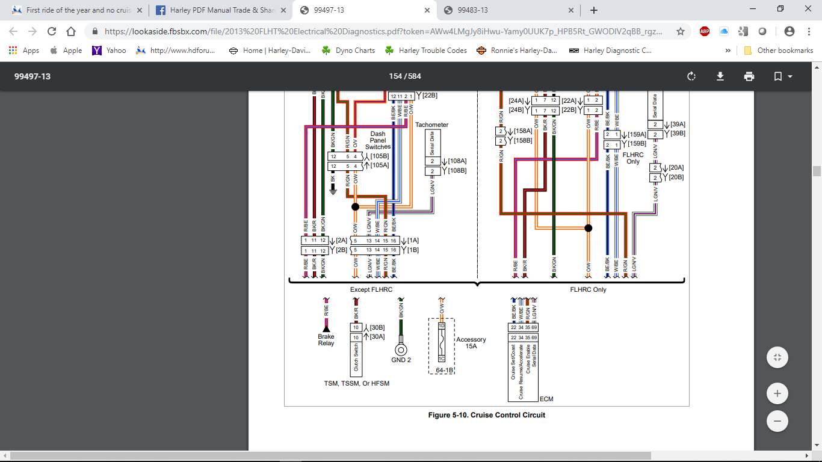822x462 pixels.
Task: Zoom out with the minus button
Action: [x=777, y=421]
